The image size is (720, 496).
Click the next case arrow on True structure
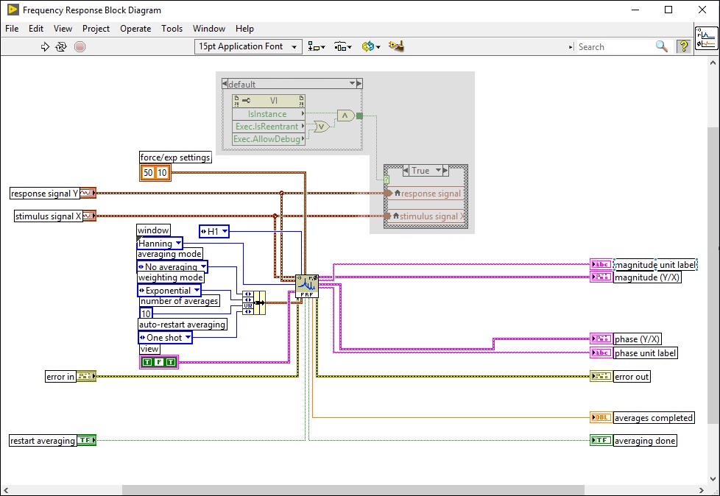(445, 170)
